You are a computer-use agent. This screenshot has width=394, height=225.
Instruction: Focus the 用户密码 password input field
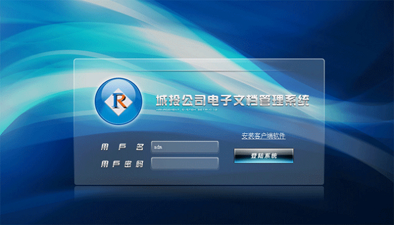(185, 163)
